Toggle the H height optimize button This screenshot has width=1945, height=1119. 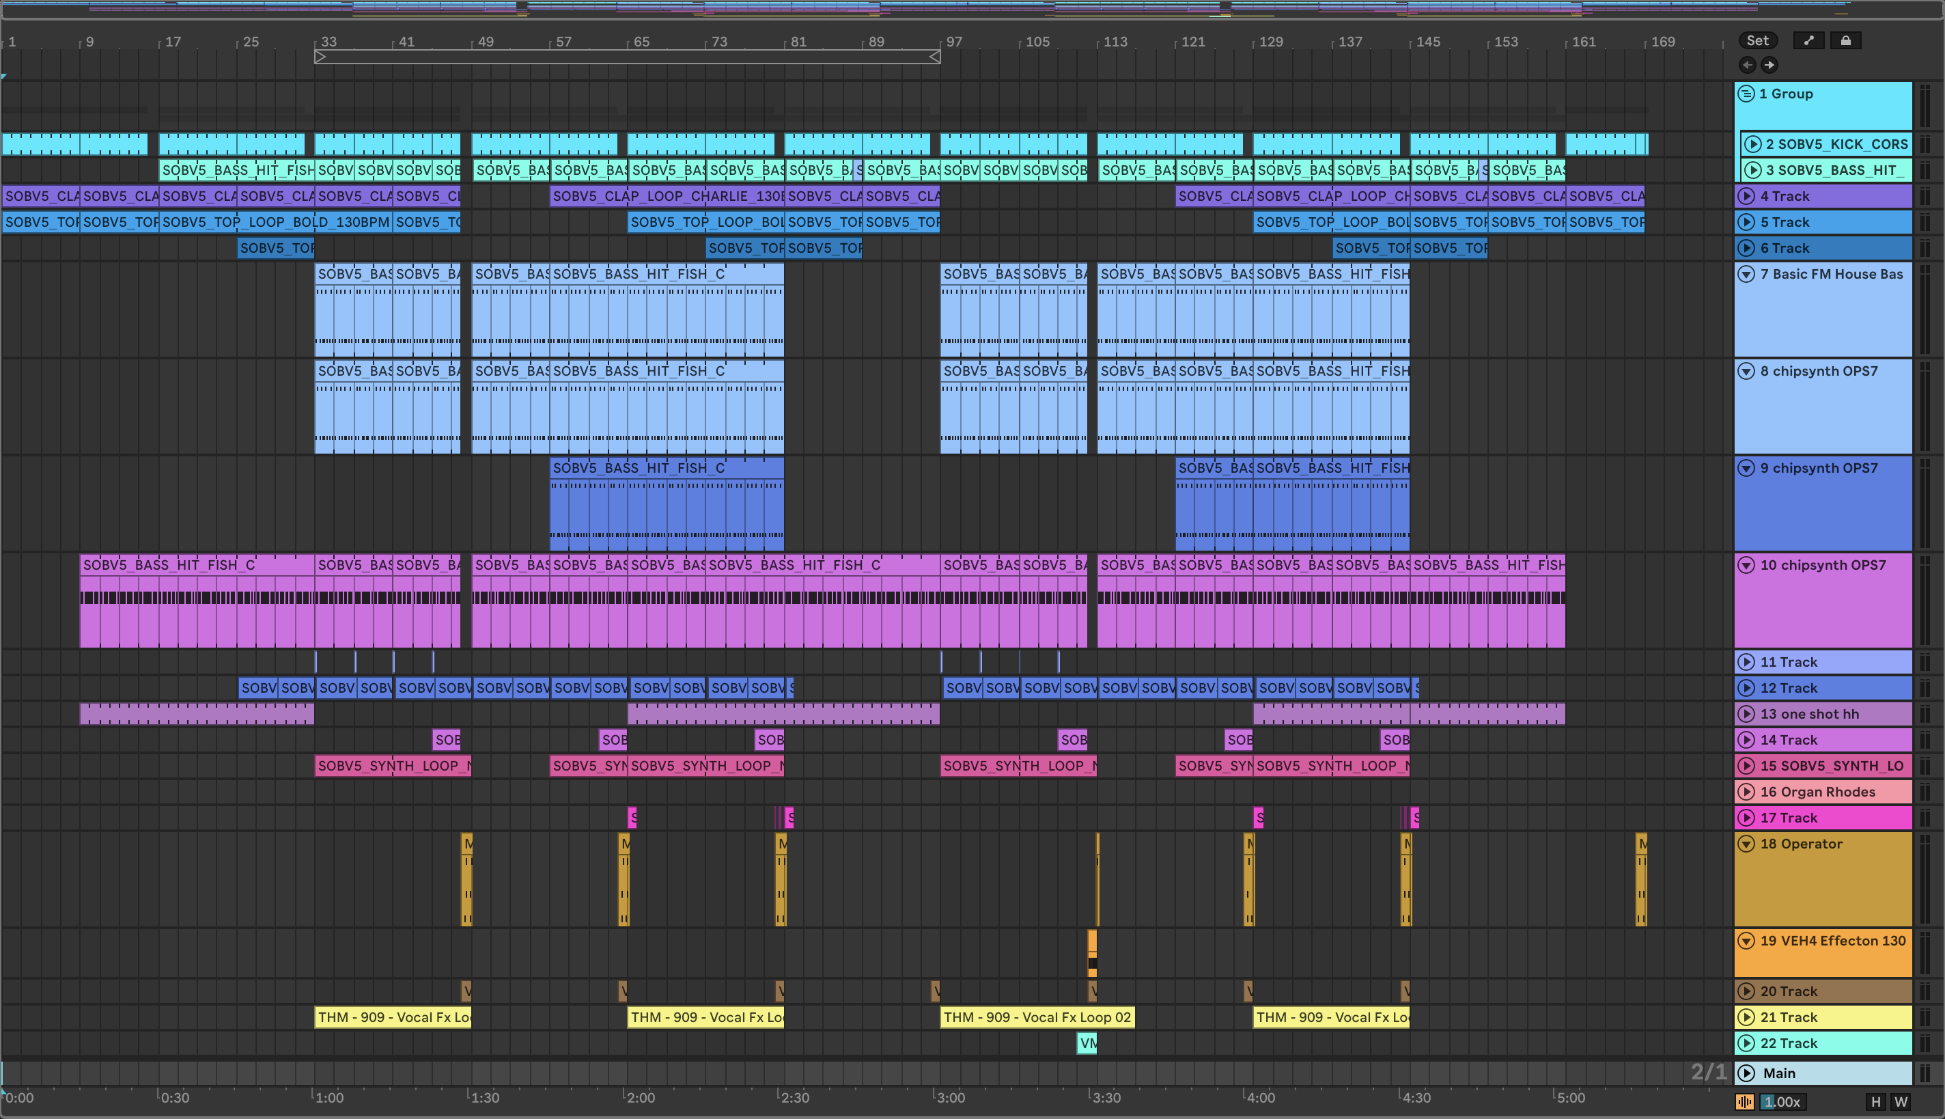(1875, 1102)
